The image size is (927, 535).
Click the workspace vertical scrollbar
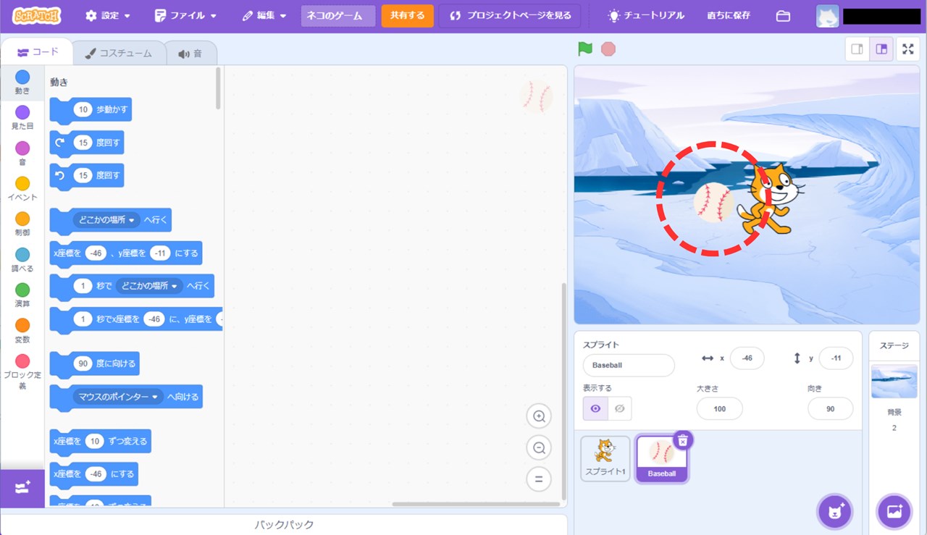[564, 391]
